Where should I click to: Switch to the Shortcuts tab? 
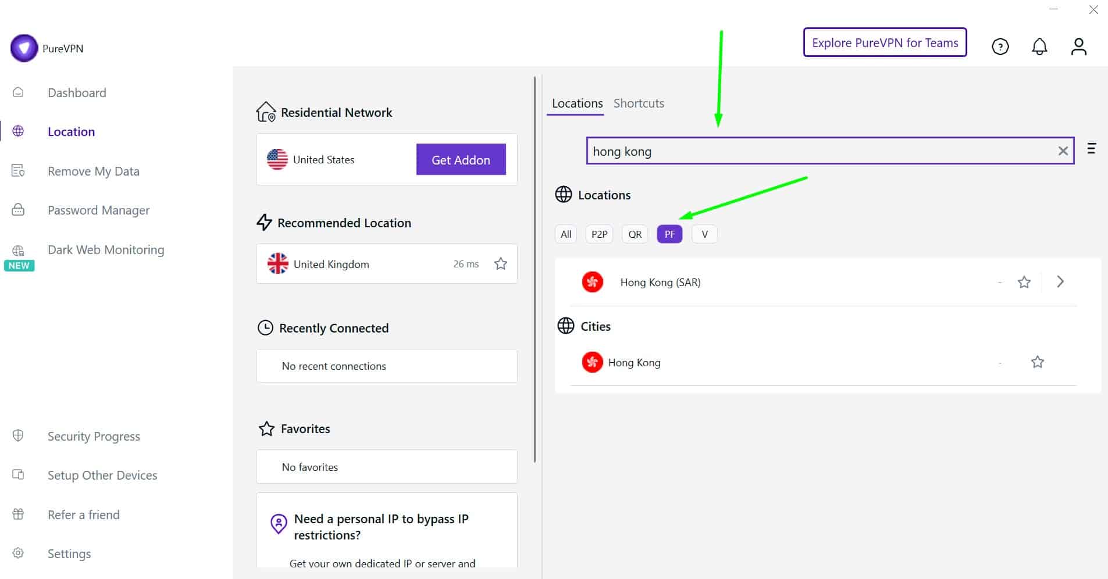tap(639, 103)
